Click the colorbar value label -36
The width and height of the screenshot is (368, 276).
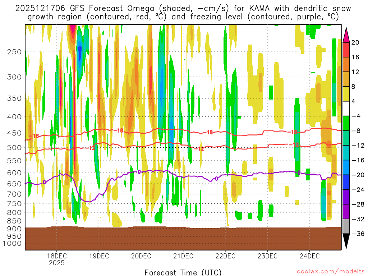click(358, 234)
